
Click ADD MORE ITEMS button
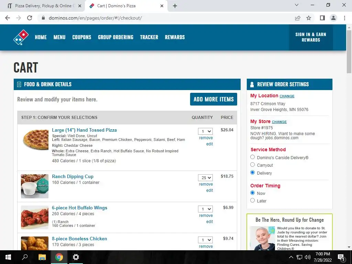tap(213, 99)
